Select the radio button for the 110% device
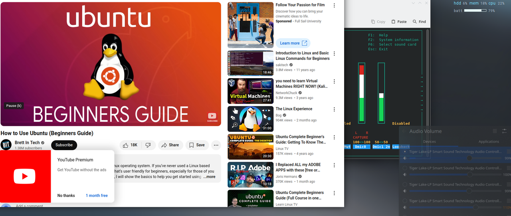The width and height of the screenshot is (511, 216). (x=405, y=201)
